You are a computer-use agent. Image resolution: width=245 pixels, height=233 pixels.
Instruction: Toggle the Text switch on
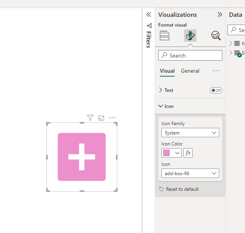[x=216, y=90]
